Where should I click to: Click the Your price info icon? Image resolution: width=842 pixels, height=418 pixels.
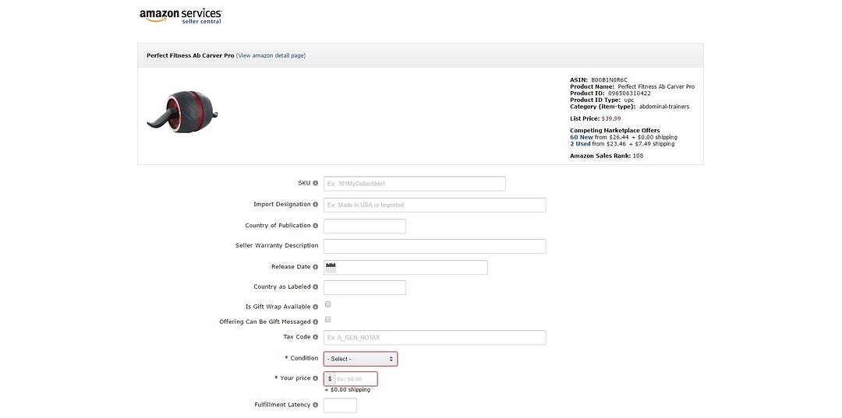point(316,378)
